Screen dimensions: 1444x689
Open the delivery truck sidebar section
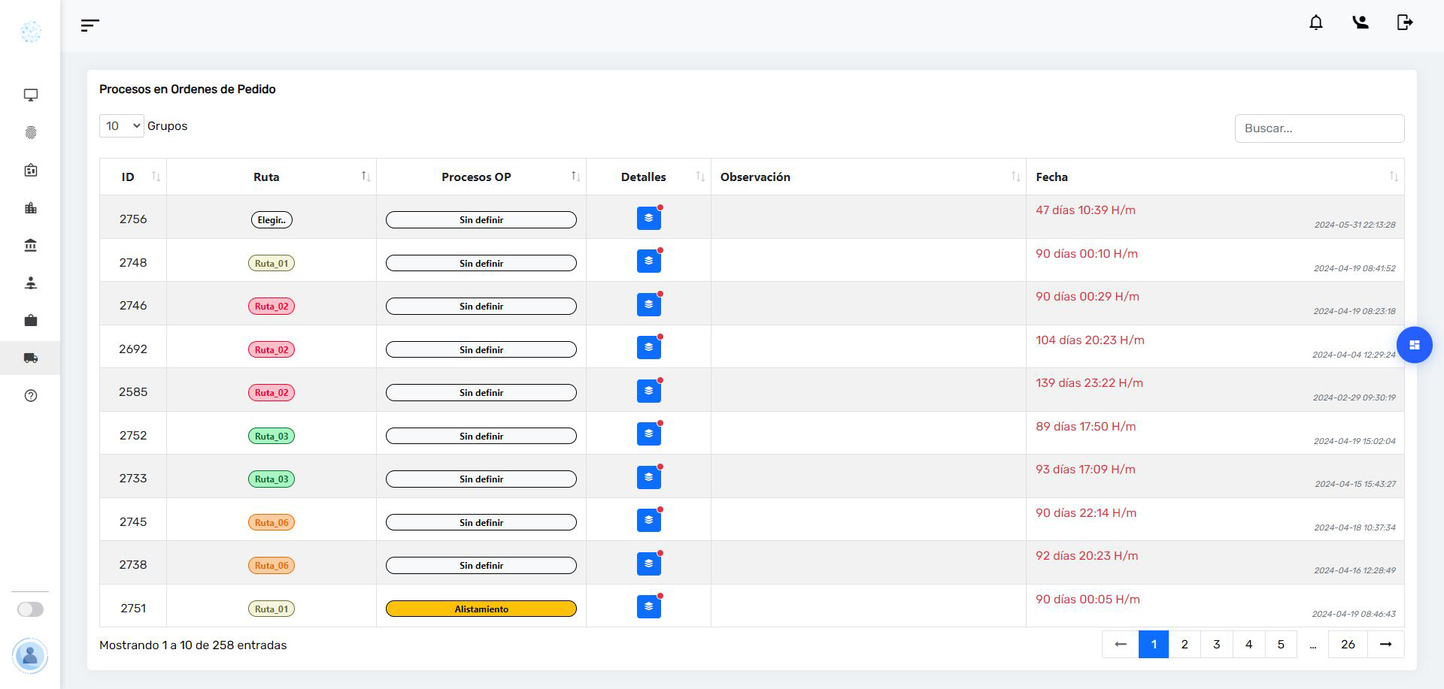click(31, 358)
